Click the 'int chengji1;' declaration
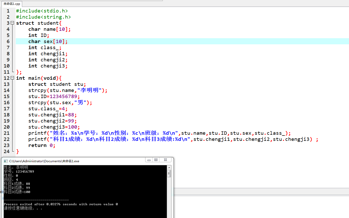 click(x=48, y=53)
